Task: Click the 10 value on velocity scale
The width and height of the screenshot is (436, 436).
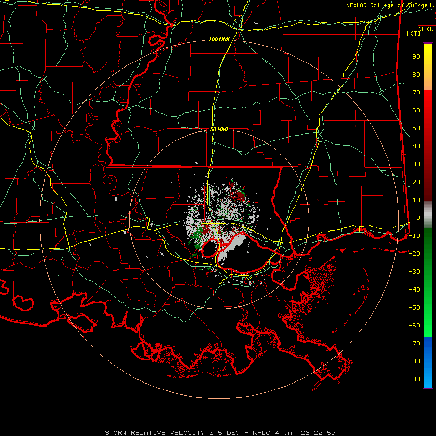Action: point(416,200)
